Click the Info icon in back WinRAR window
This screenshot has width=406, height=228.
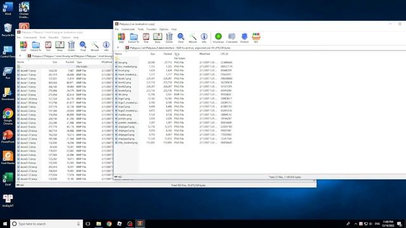pyautogui.click(x=106, y=46)
